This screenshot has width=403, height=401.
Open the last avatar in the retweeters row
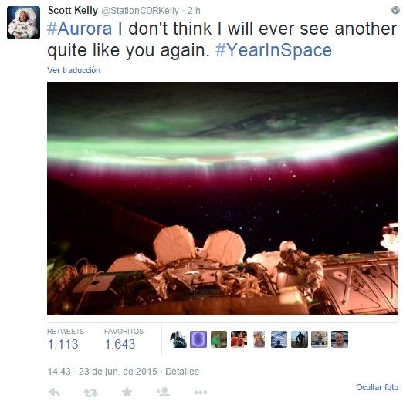[340, 339]
